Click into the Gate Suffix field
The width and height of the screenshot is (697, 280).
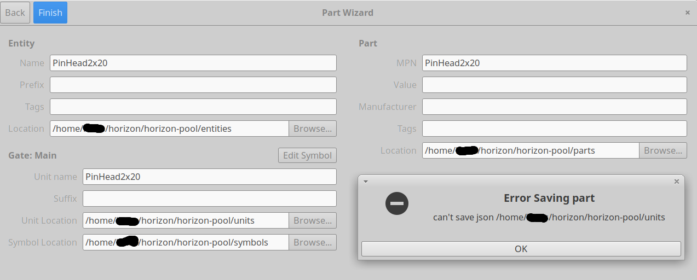210,199
